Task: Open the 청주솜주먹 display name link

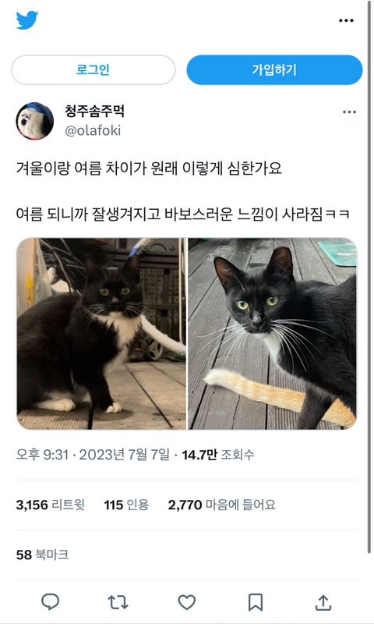Action: (94, 111)
